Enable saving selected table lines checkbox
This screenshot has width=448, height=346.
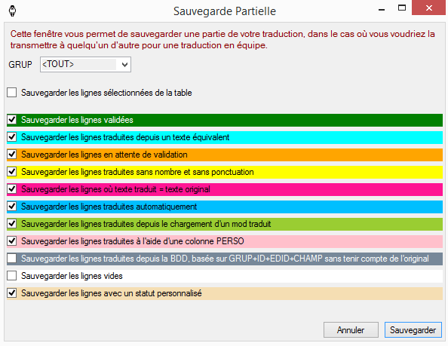point(12,93)
